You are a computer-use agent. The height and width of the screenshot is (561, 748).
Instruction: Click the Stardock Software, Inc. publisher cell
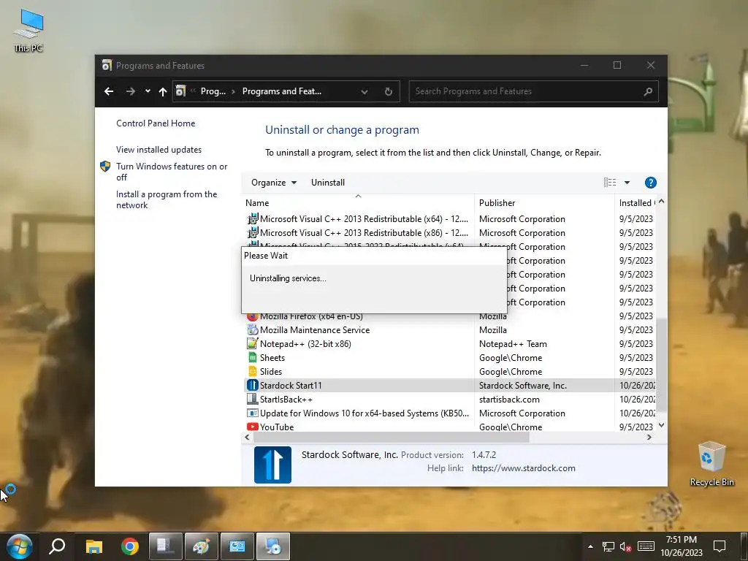[523, 385]
